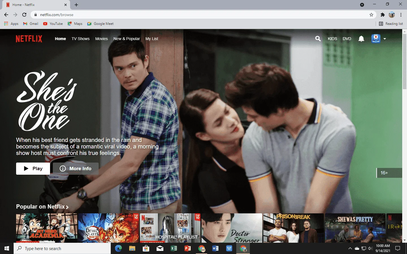Show hidden system tray icons
The width and height of the screenshot is (407, 254).
tap(350, 248)
